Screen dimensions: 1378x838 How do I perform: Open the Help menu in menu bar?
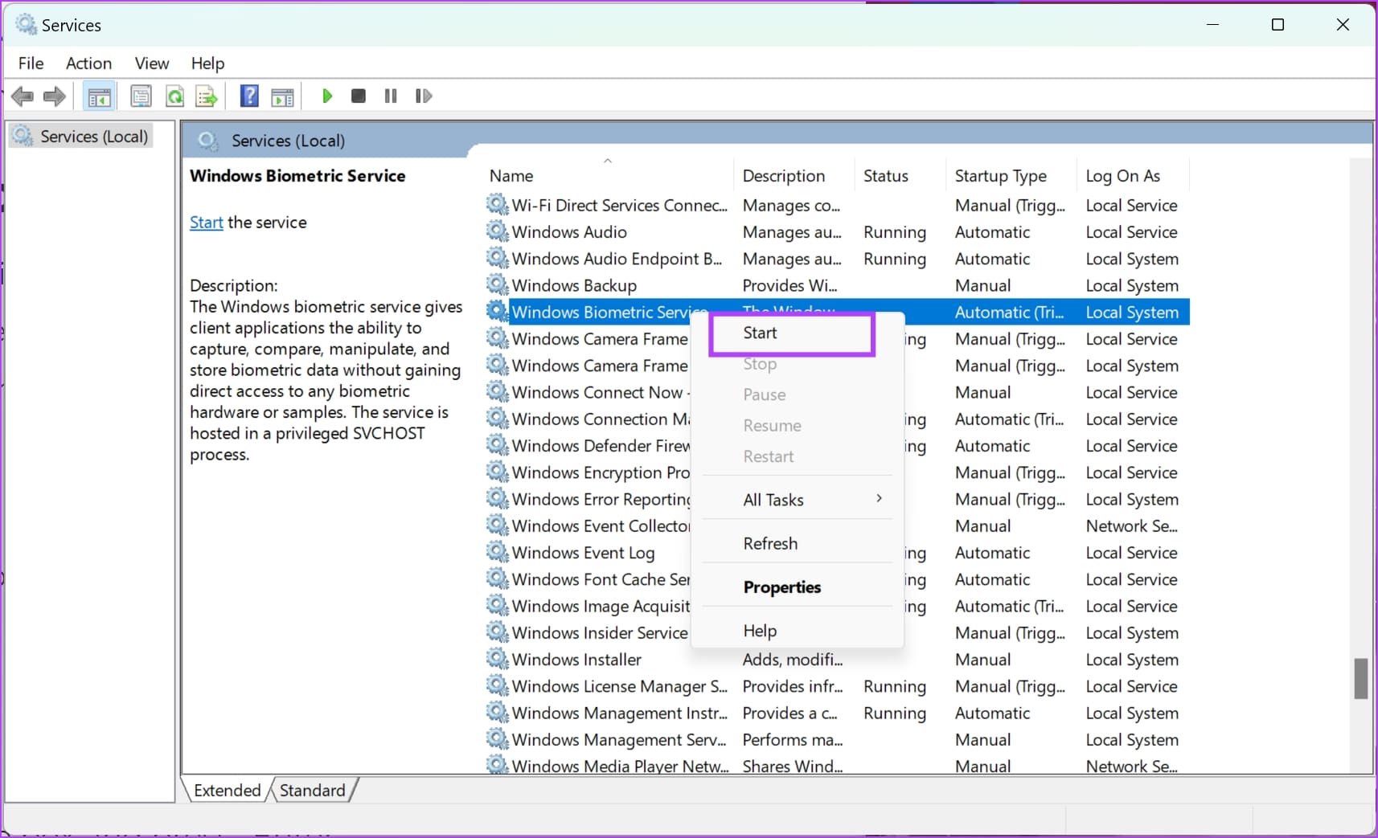[207, 63]
